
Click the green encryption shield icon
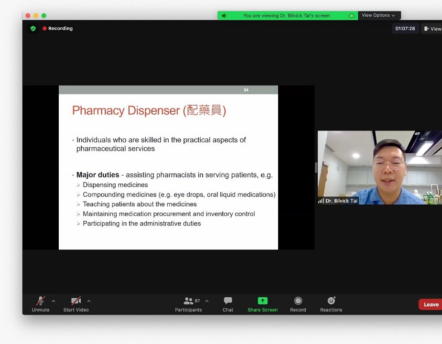click(x=33, y=29)
